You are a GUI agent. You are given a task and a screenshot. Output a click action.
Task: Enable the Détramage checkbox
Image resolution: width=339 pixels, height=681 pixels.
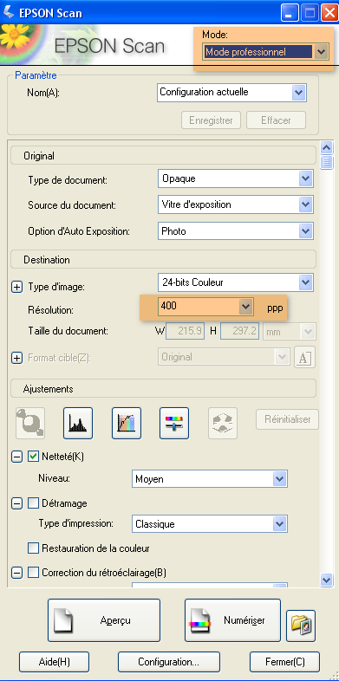[x=33, y=503]
